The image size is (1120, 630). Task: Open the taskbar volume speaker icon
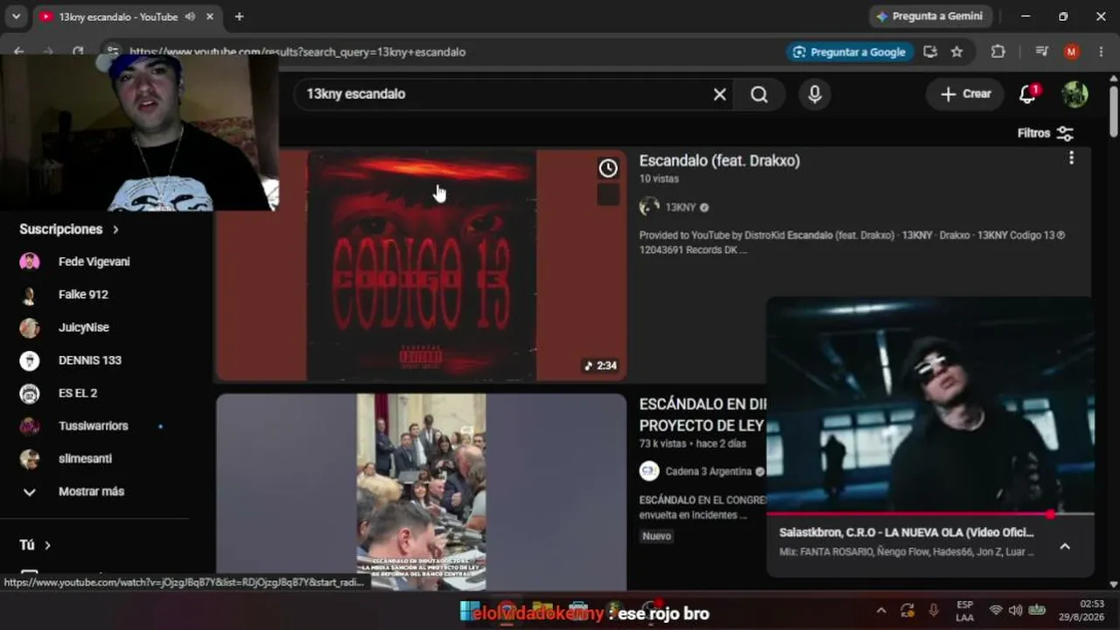(1015, 611)
